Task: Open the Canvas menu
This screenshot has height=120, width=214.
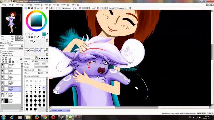Action: pyautogui.click(x=20, y=5)
